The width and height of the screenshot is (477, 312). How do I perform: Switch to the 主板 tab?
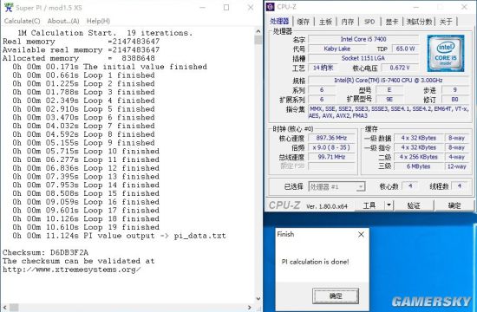pyautogui.click(x=325, y=22)
